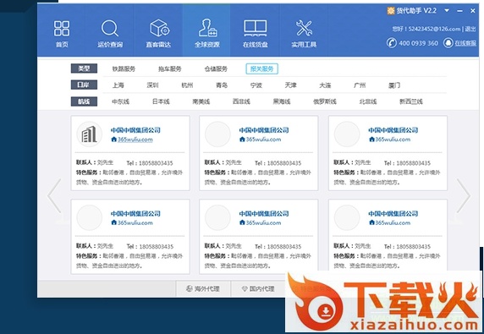Image resolution: width=484 pixels, height=334 pixels.
Task: Select route 日本线
Action: pos(161,101)
